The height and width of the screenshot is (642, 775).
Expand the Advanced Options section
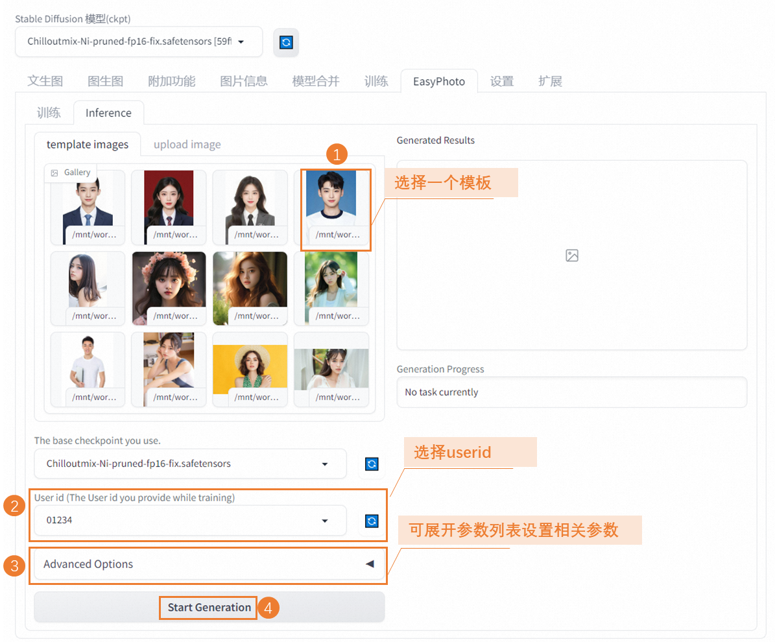point(209,564)
